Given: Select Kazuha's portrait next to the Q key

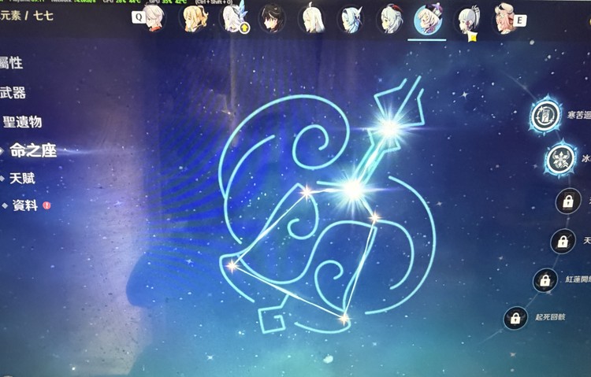Looking at the screenshot, I should (x=154, y=17).
